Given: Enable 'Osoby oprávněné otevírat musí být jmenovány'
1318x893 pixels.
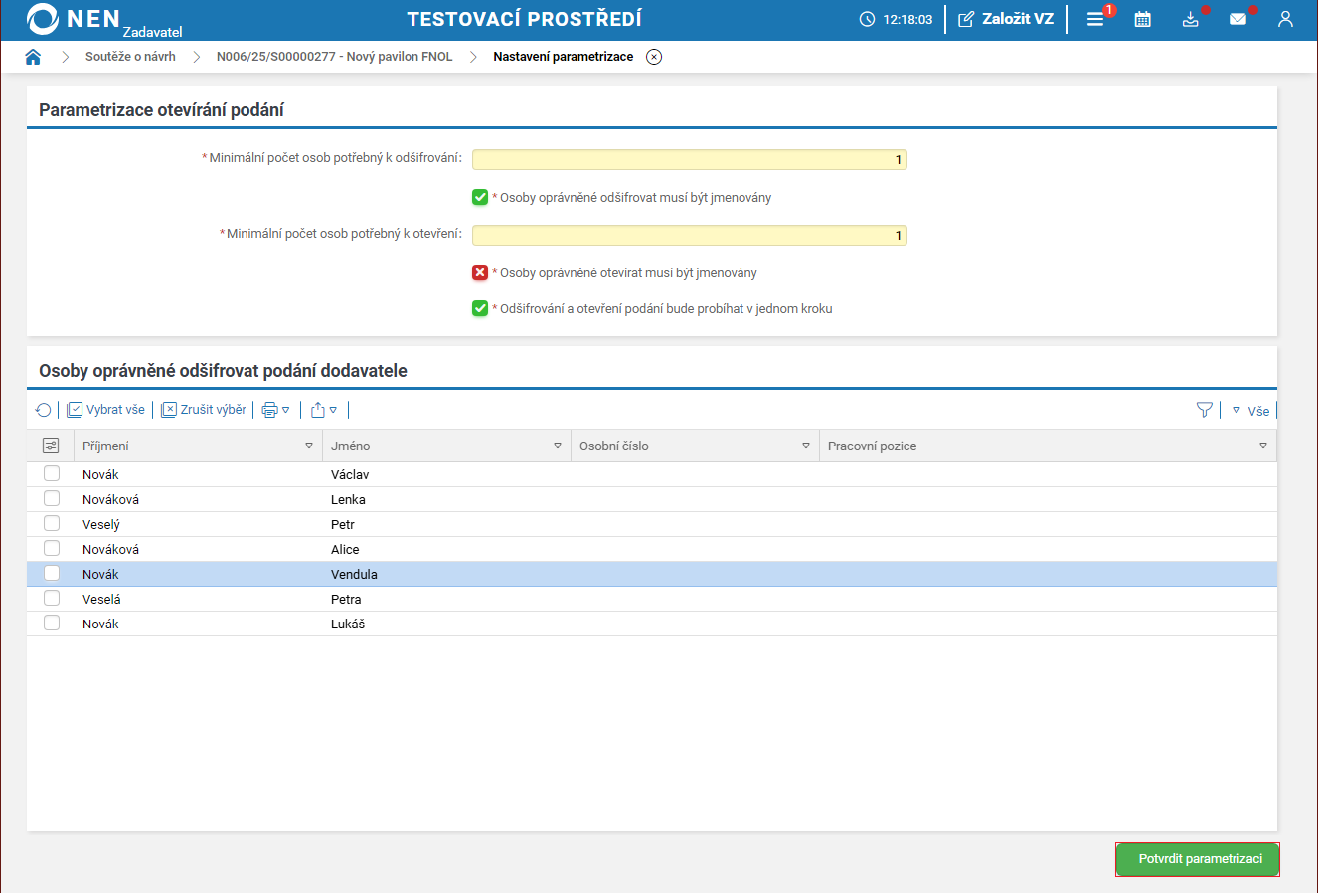Looking at the screenshot, I should click(x=480, y=272).
